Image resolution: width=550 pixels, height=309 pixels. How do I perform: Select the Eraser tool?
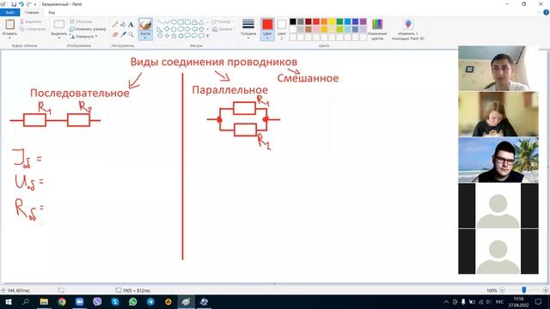[115, 34]
